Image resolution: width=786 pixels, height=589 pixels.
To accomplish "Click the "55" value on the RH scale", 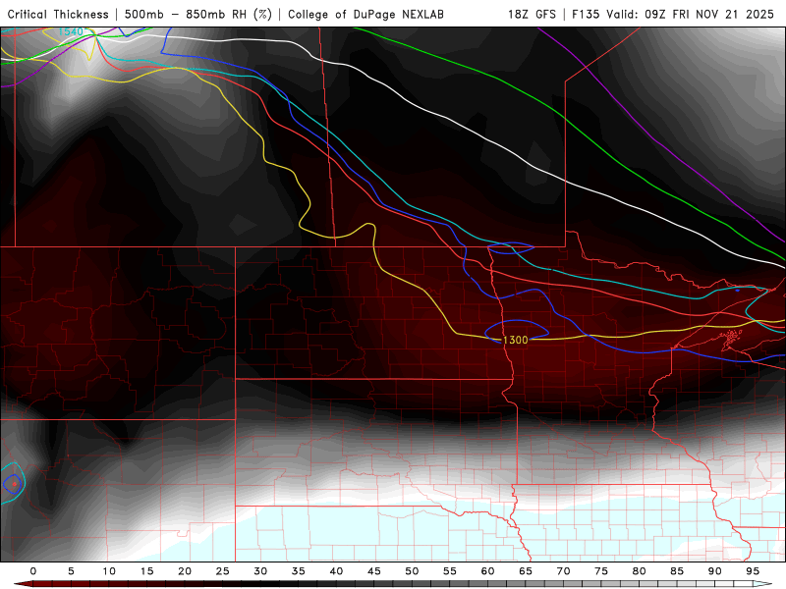I will click(450, 571).
